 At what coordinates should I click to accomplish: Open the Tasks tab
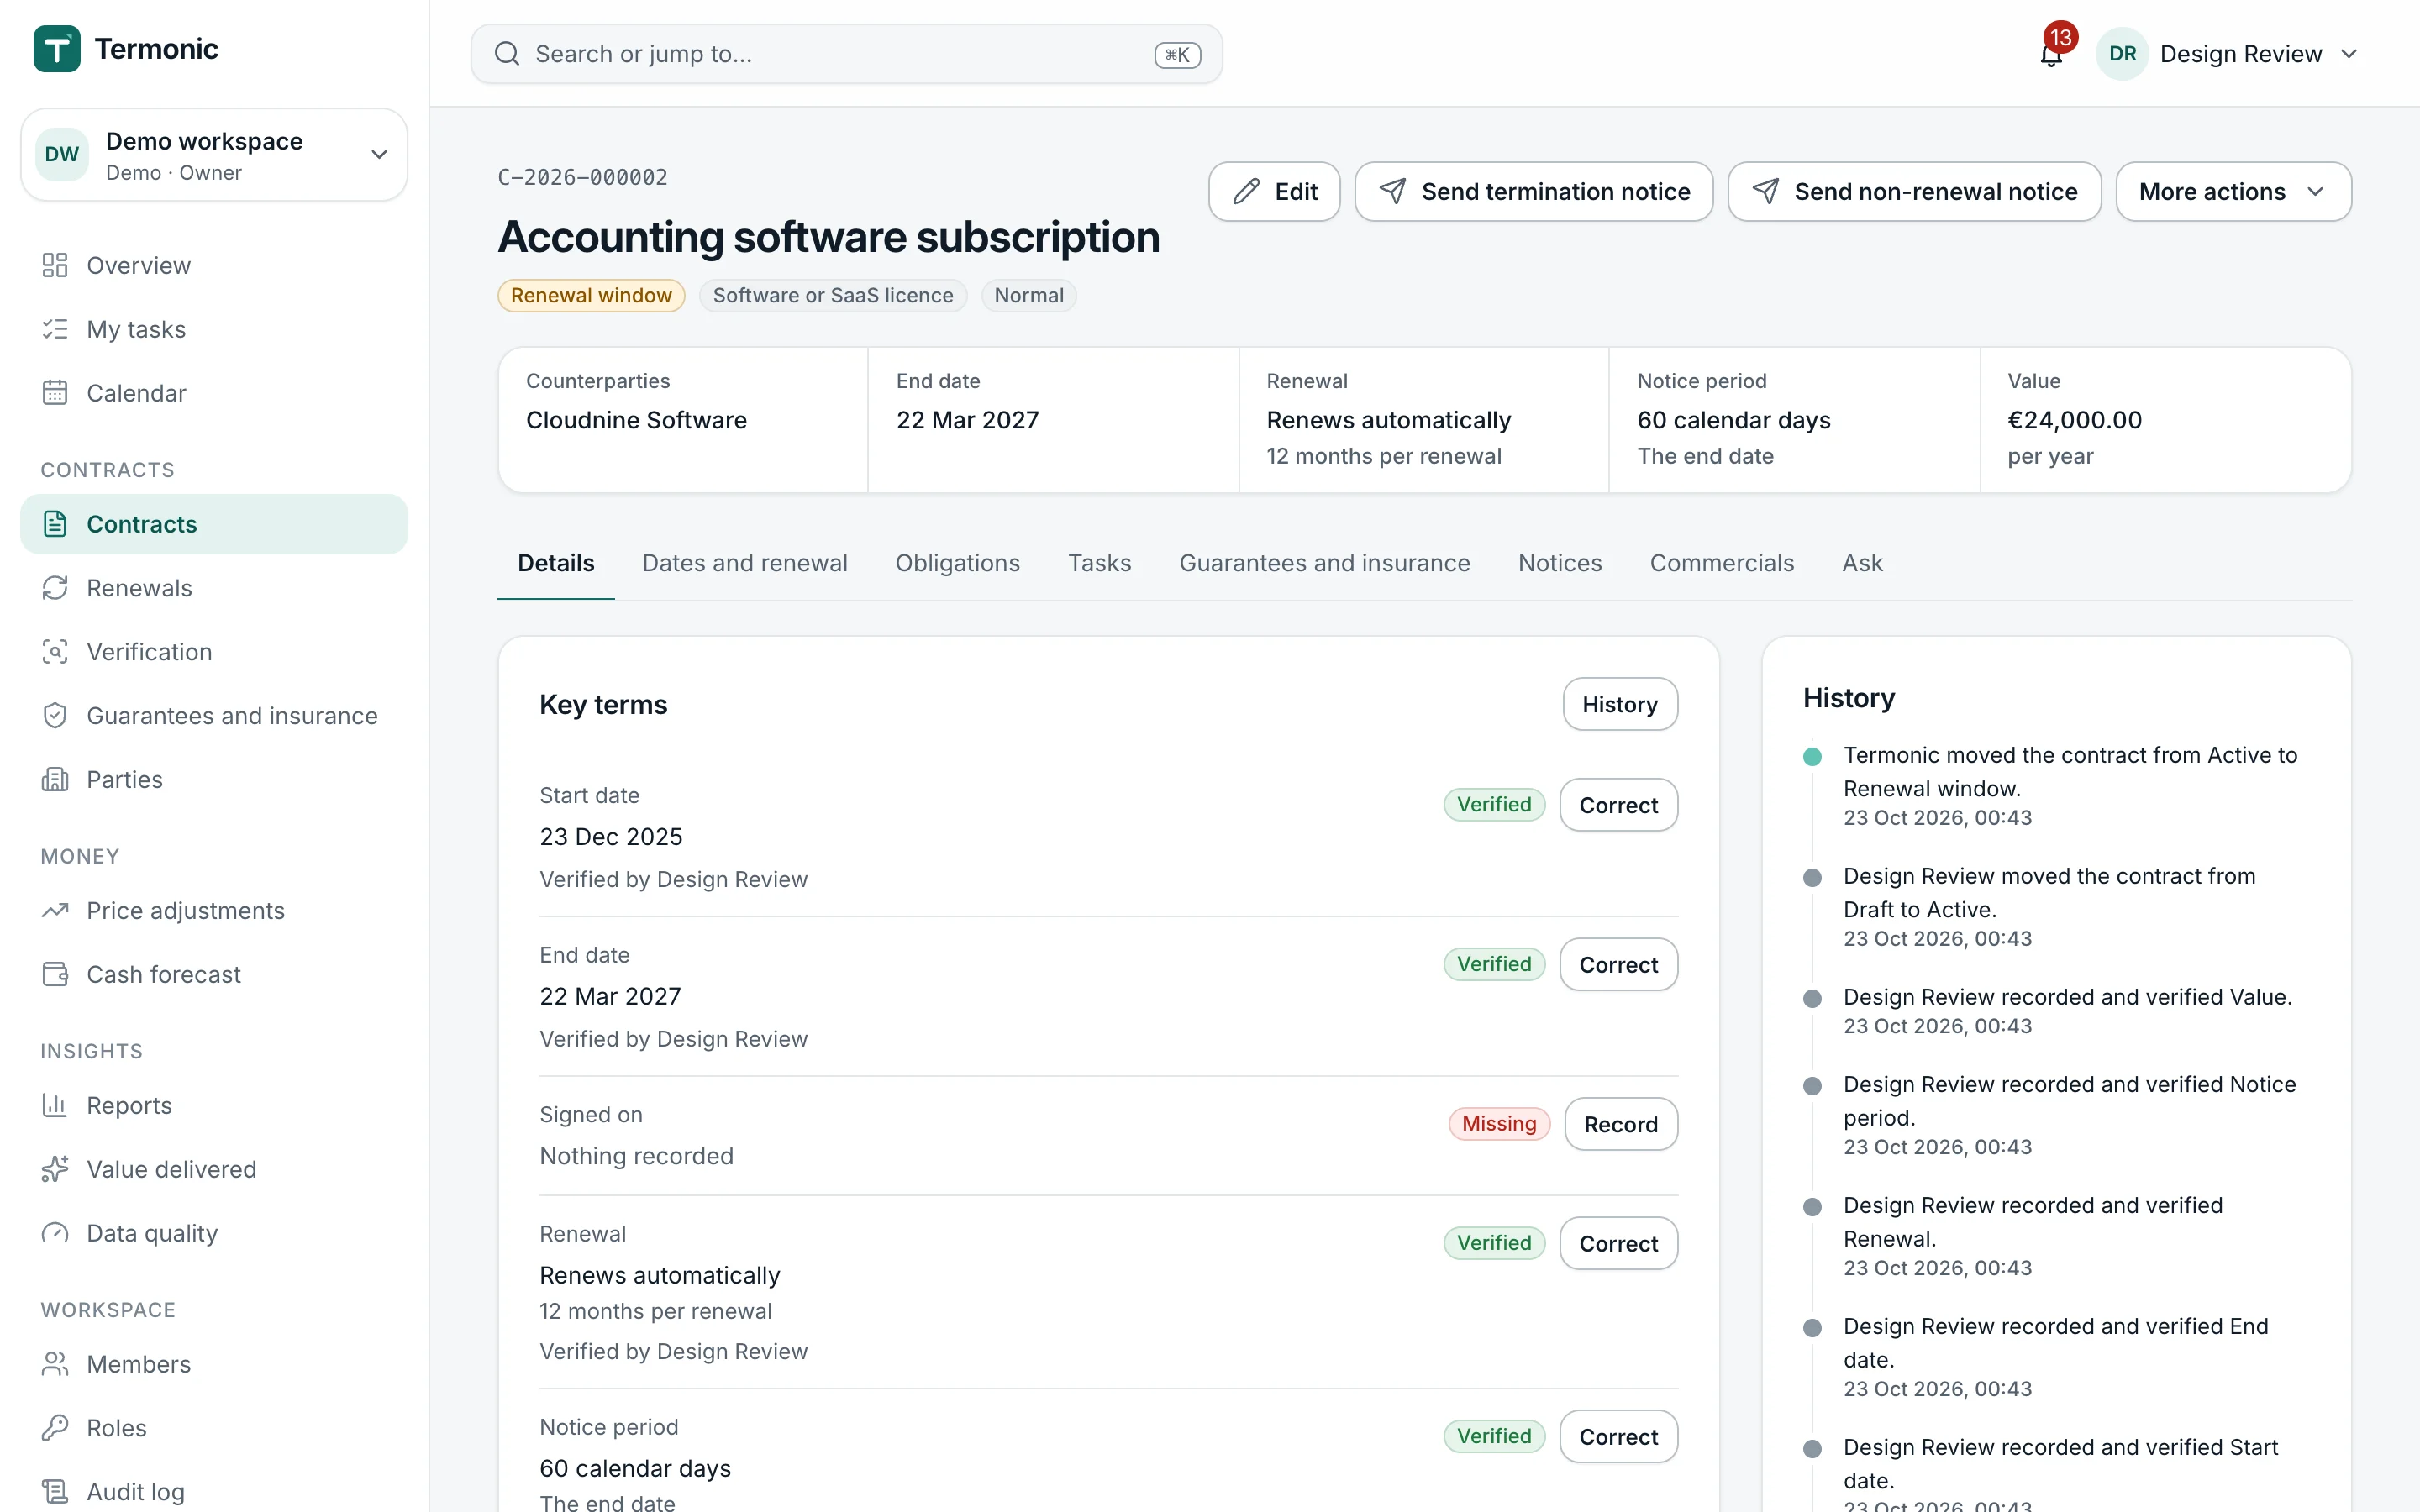pyautogui.click(x=1099, y=564)
